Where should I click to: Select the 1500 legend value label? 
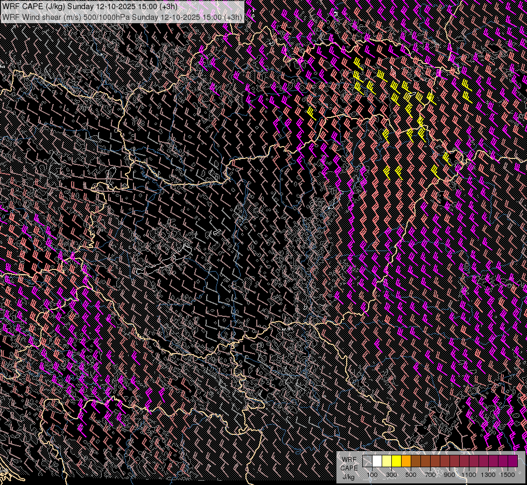[x=507, y=475]
